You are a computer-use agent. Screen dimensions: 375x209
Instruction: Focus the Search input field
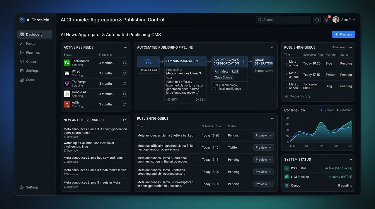(x=283, y=20)
